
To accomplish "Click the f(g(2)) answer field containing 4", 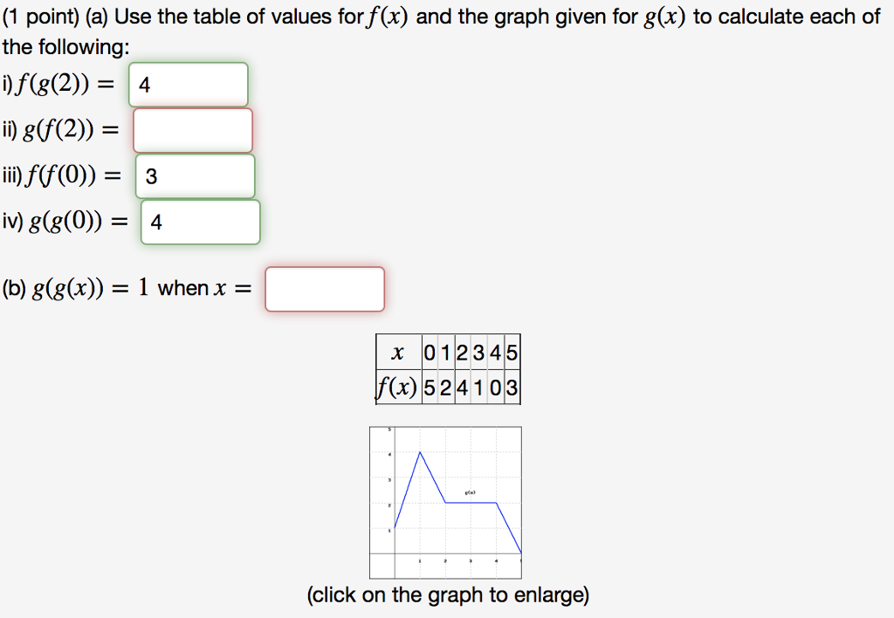I will pos(189,84).
